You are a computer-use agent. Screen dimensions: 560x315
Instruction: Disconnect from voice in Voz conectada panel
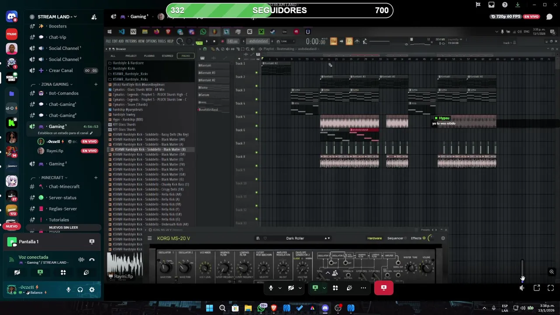(x=92, y=259)
